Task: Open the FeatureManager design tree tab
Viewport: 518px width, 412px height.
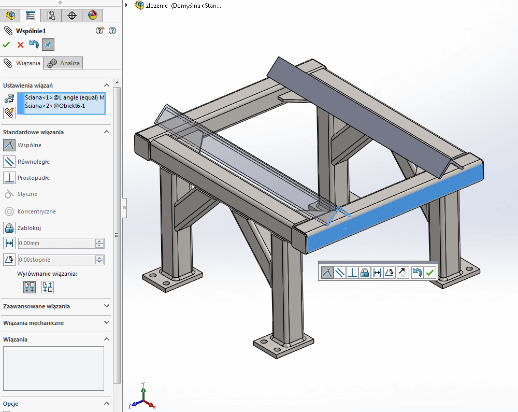Action: [x=10, y=16]
